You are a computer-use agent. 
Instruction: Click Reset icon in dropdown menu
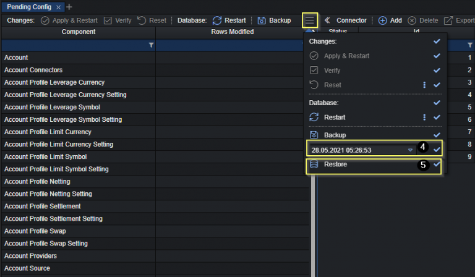[x=314, y=85]
